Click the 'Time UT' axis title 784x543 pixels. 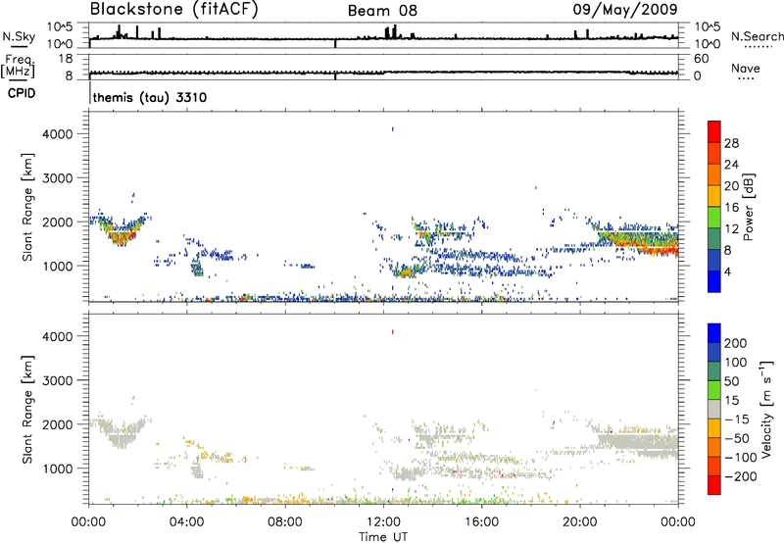383,537
